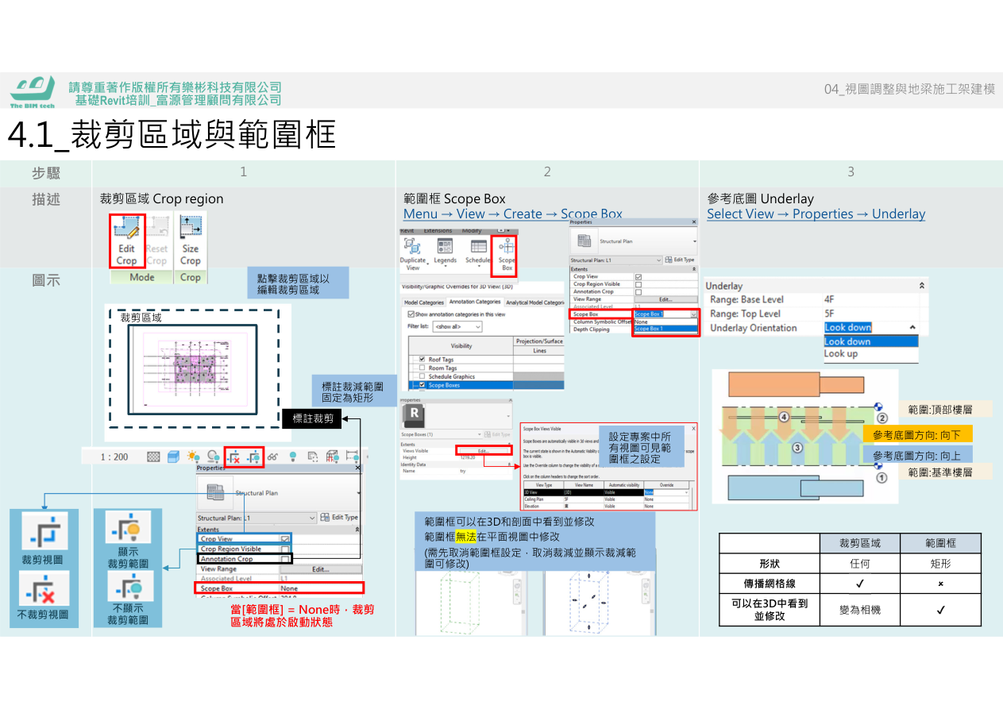1003x709 pixels.
Task: Toggle Crop View checkbox in step 1 Properties
Action: [285, 539]
